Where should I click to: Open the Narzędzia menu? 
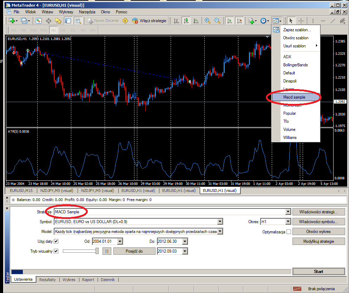pos(87,12)
